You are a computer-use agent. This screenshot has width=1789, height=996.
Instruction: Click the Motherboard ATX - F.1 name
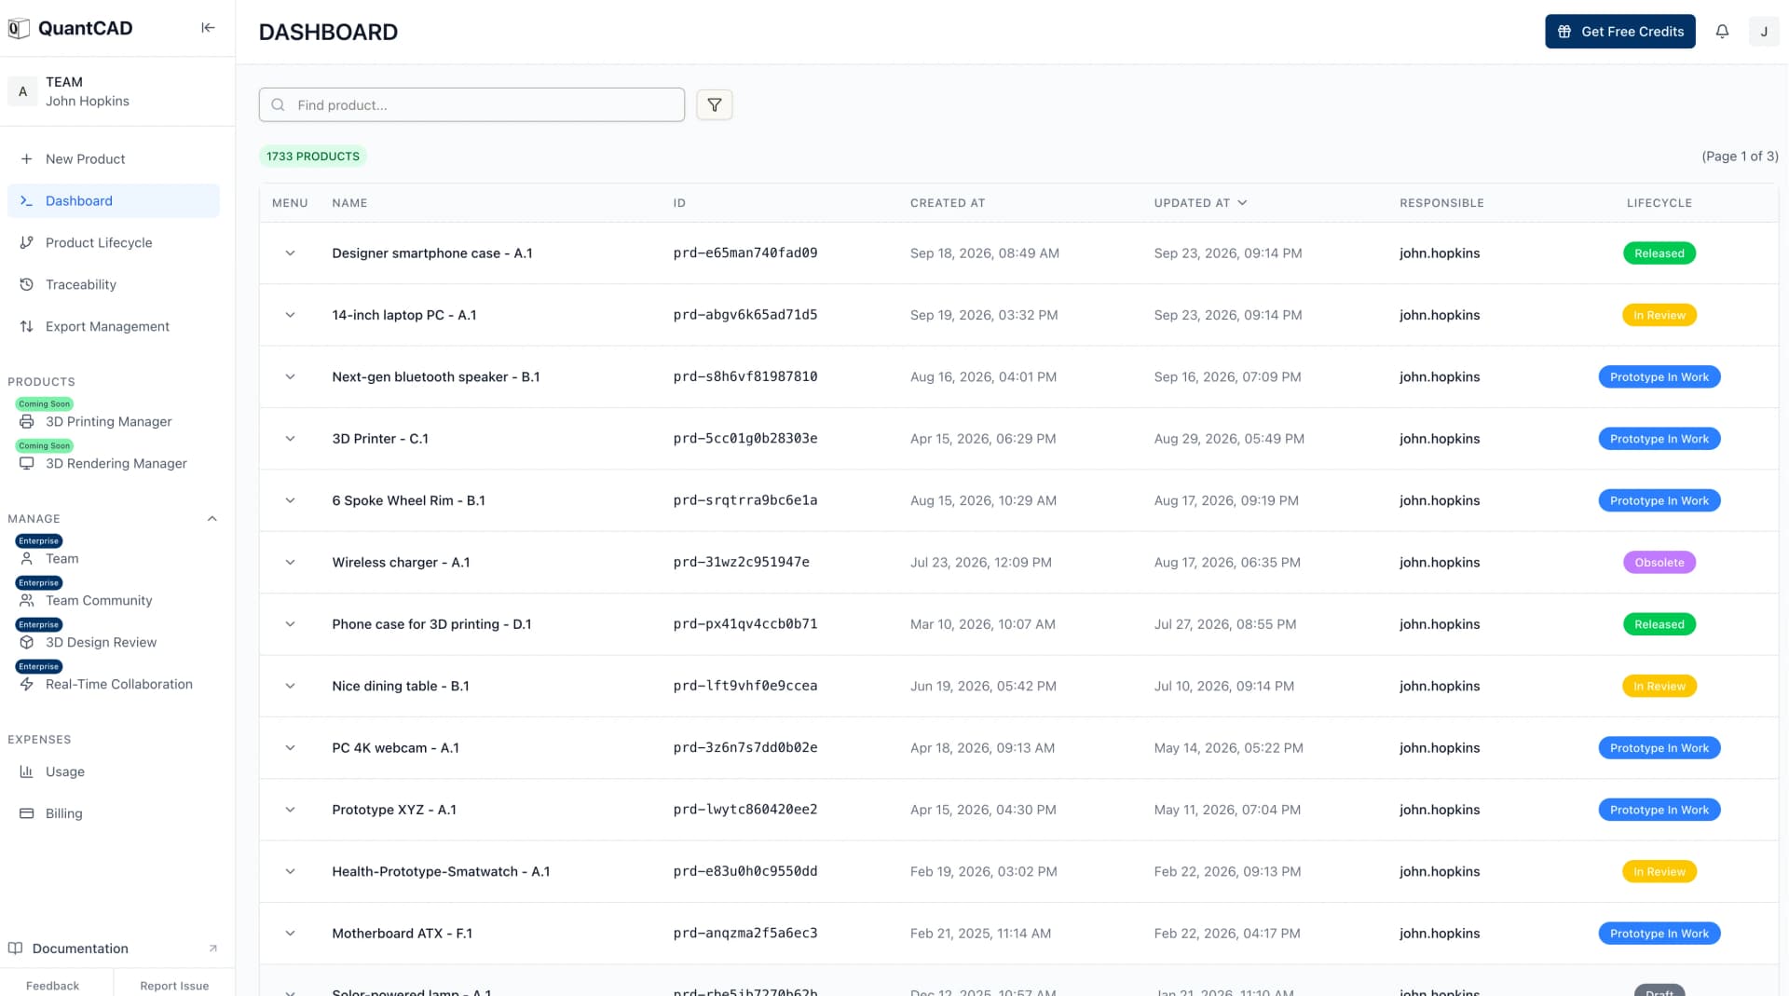pos(402,934)
